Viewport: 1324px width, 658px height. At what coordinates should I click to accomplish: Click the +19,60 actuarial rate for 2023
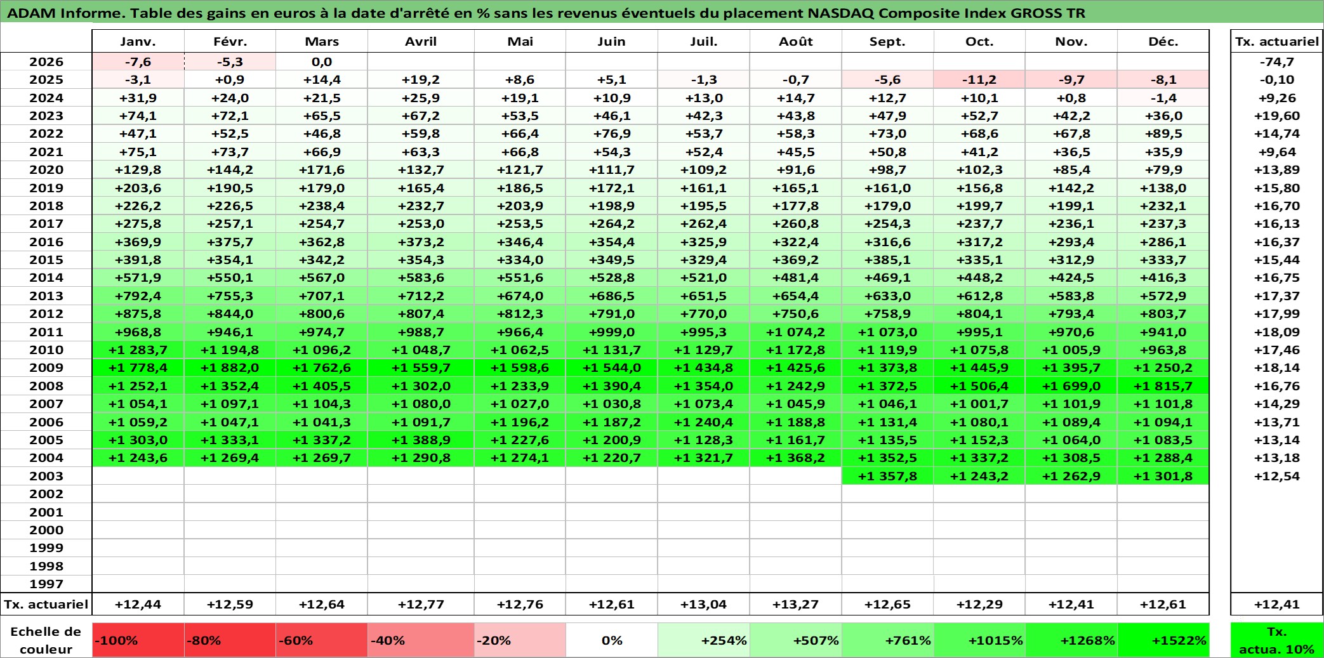click(x=1277, y=115)
